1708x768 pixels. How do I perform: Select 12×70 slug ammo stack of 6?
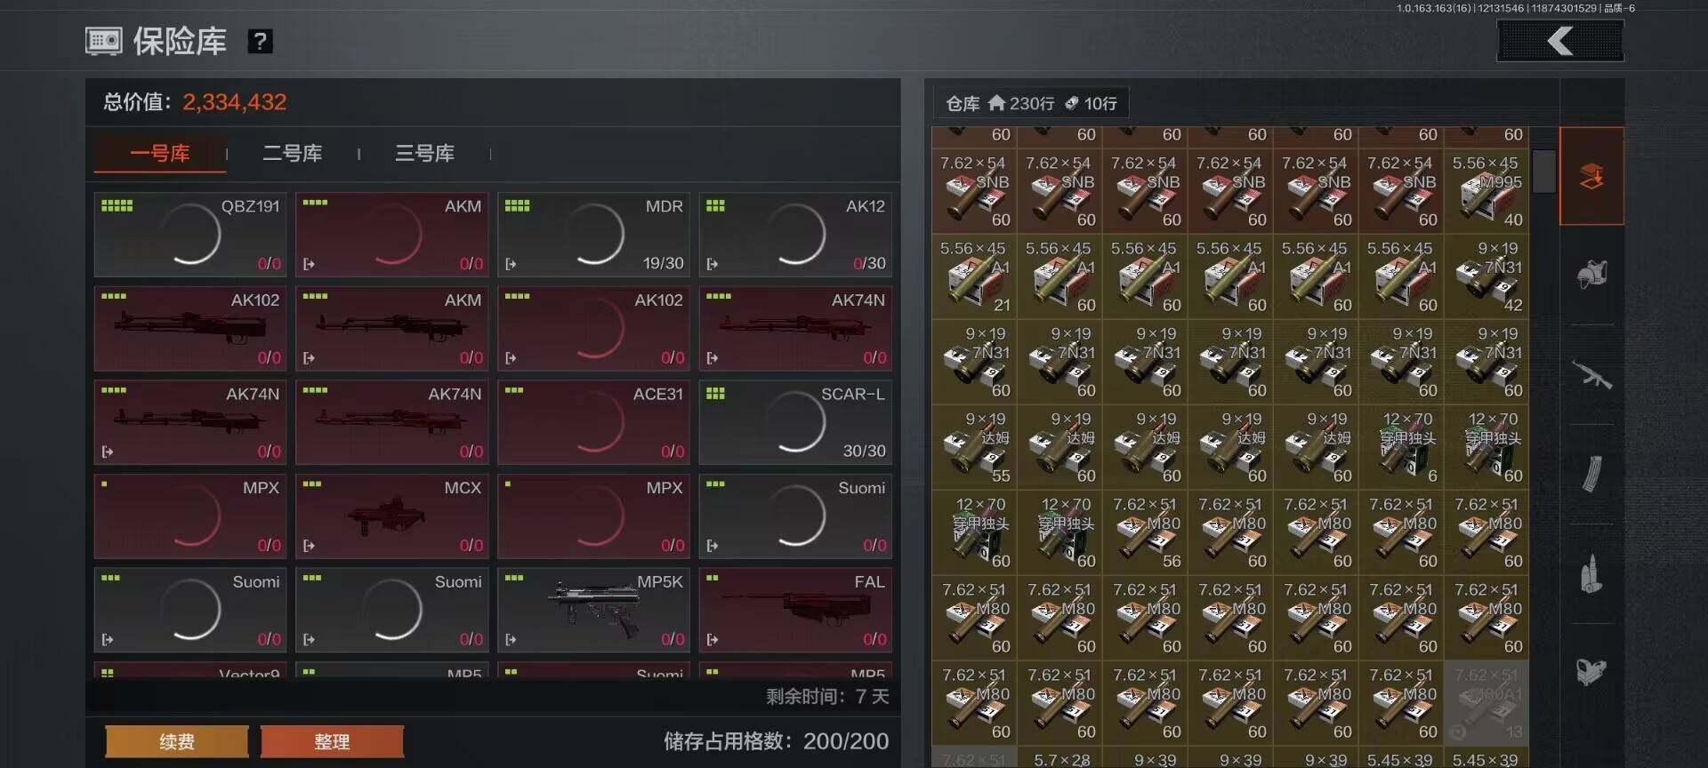1401,447
